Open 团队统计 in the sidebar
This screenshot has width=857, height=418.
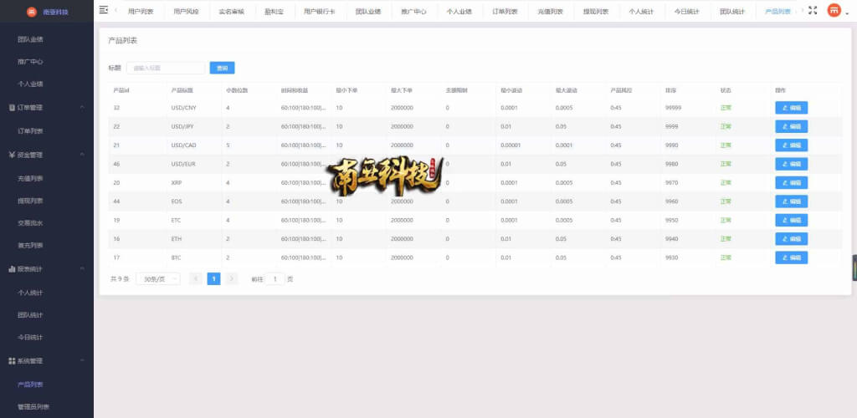(30, 315)
